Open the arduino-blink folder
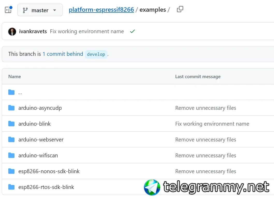The image size is (274, 203). (34, 124)
